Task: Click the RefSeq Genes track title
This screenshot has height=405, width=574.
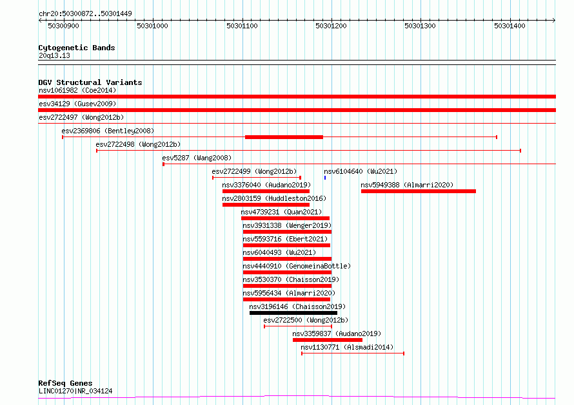Action: click(x=65, y=384)
